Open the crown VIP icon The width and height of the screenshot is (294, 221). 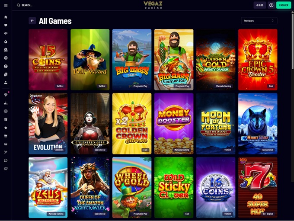(x=6, y=136)
